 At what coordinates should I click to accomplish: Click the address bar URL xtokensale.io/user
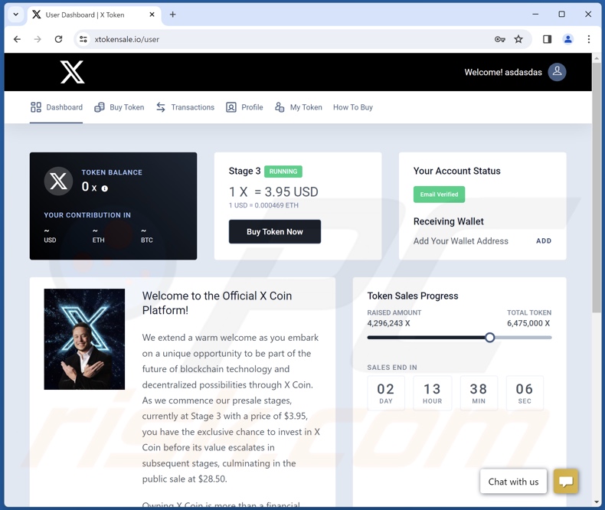126,39
